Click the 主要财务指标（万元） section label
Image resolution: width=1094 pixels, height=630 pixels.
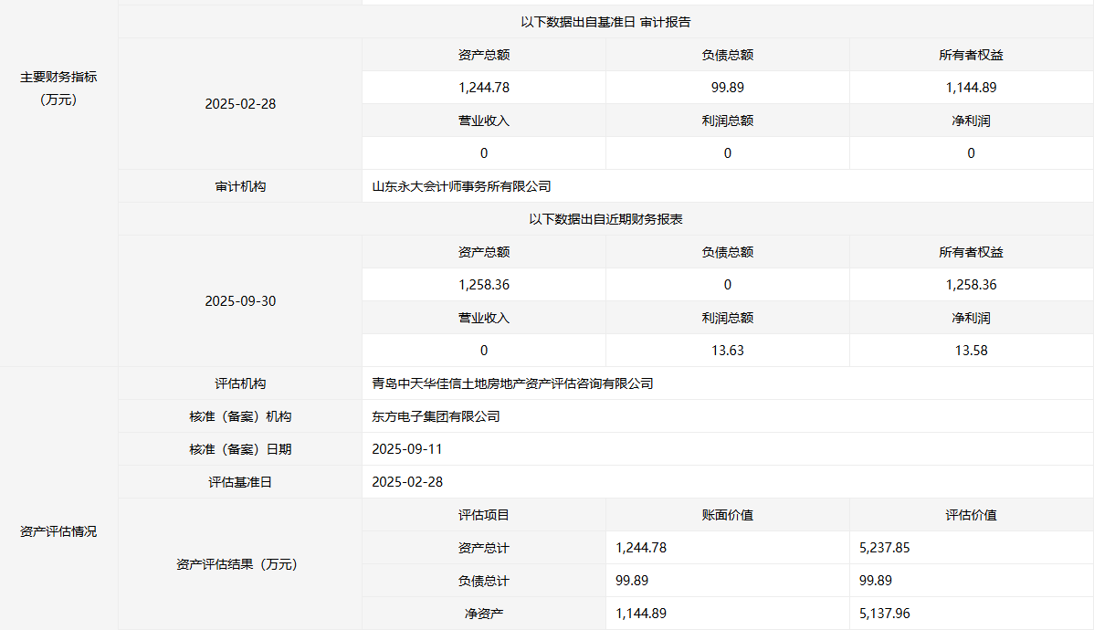(x=58, y=89)
